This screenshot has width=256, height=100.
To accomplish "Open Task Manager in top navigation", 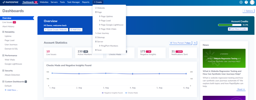I will [73, 2].
